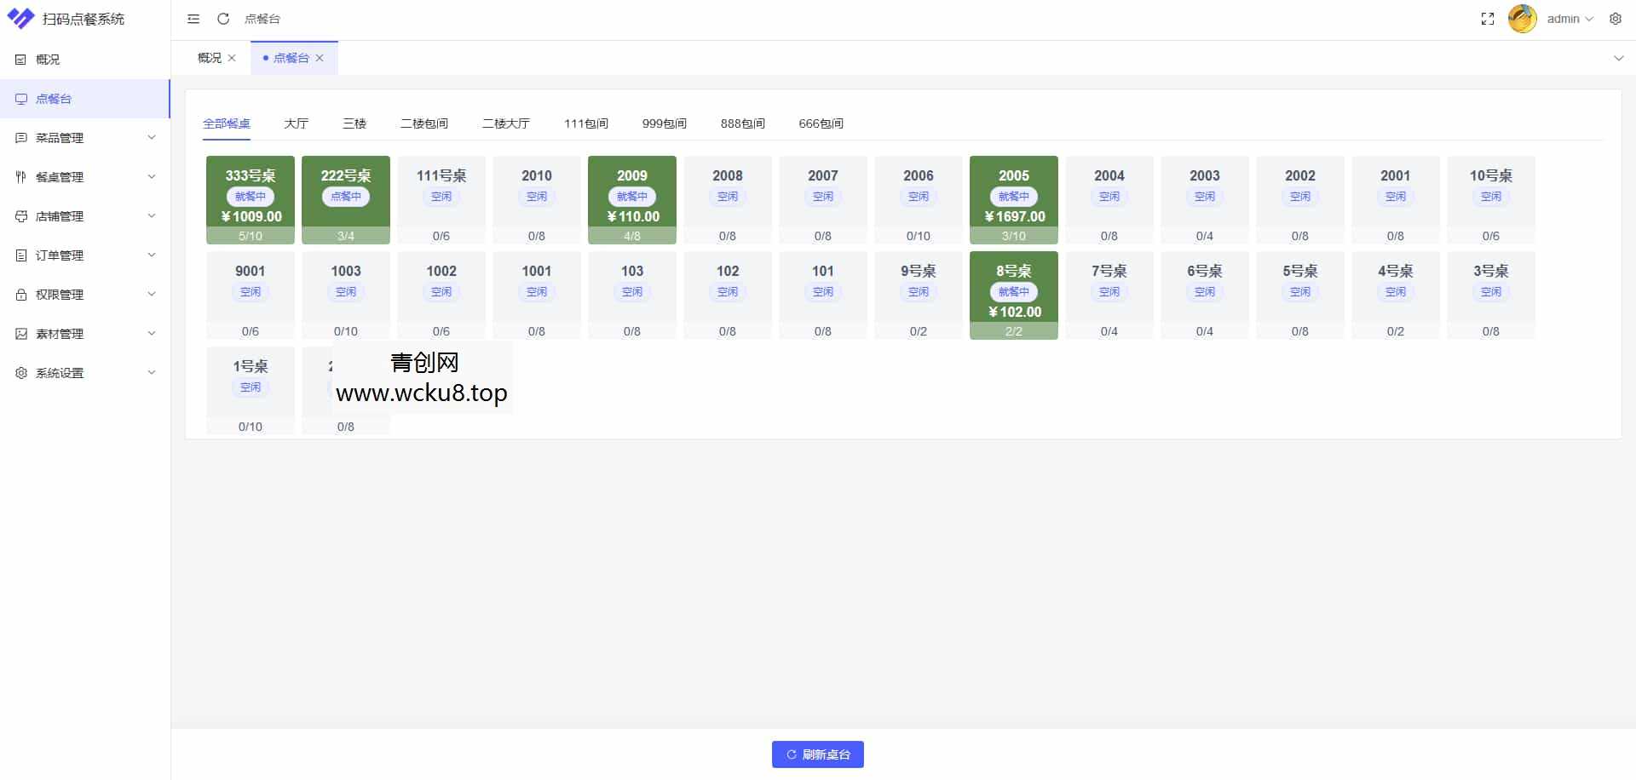Select idle table 2008 card

pos(727,199)
